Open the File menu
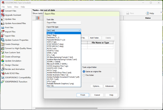The image size is (163, 110). 3,7
